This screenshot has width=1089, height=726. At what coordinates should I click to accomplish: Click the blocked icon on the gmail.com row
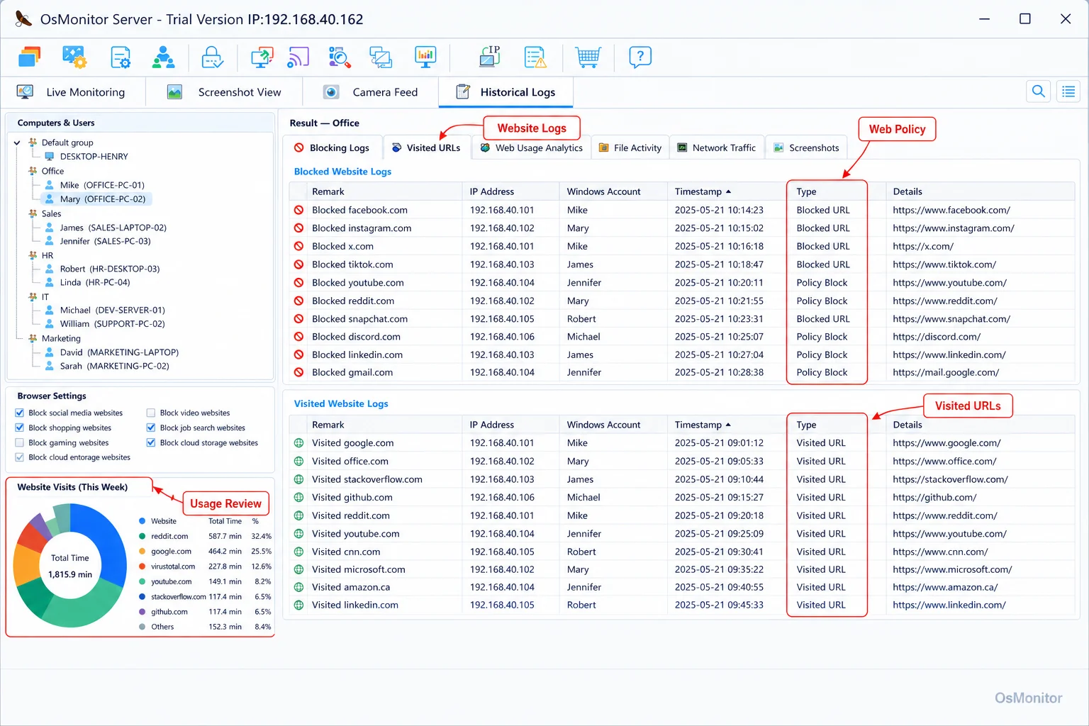coord(299,372)
